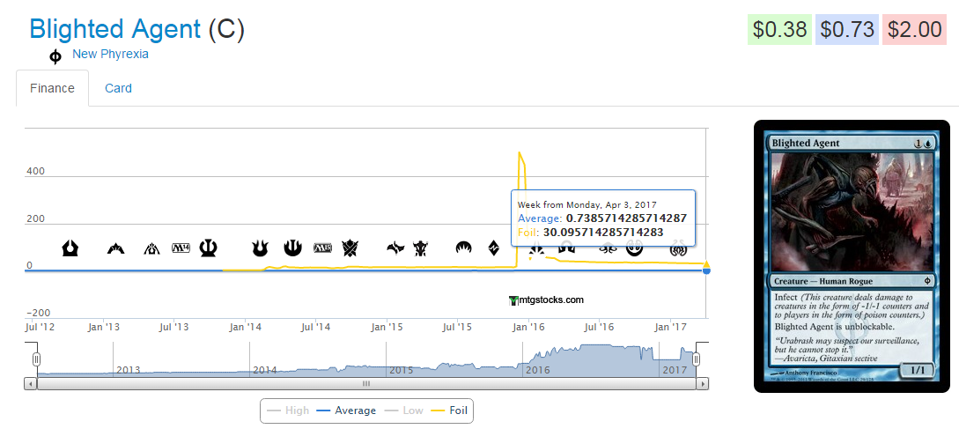Viewport: 959px width, 429px height.
Task: Click the -200 y-axis label
Action: pos(37,313)
